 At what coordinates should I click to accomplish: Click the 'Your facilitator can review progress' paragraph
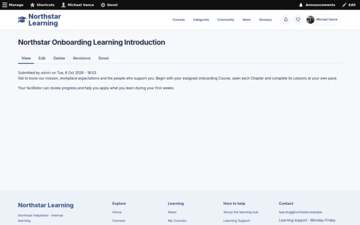point(96,88)
